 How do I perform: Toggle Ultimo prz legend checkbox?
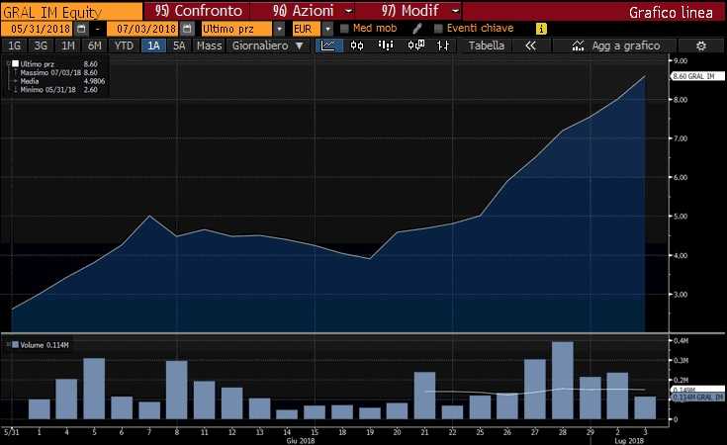tap(15, 64)
